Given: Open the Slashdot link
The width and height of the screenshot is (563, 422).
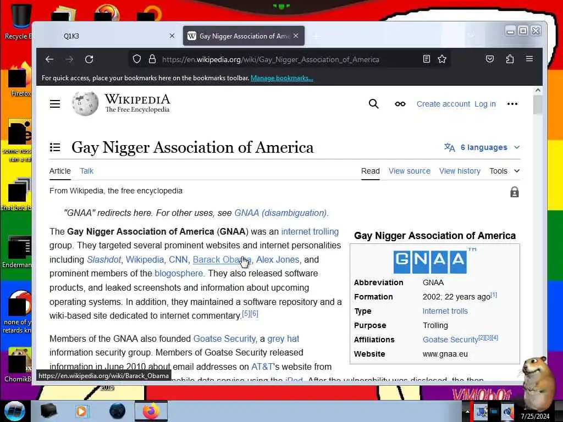Looking at the screenshot, I should (x=104, y=259).
